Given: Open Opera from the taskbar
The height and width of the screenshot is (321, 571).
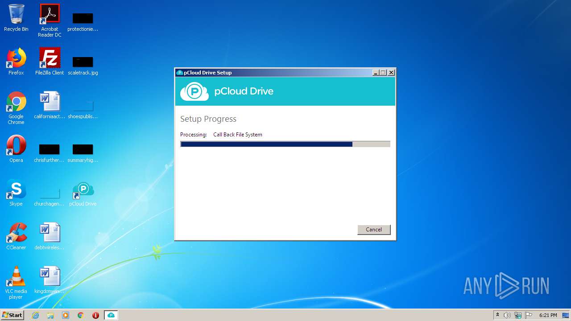Looking at the screenshot, I should [95, 315].
